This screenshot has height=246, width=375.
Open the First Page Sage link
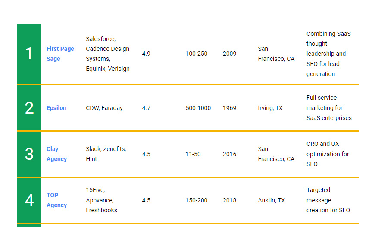click(60, 54)
